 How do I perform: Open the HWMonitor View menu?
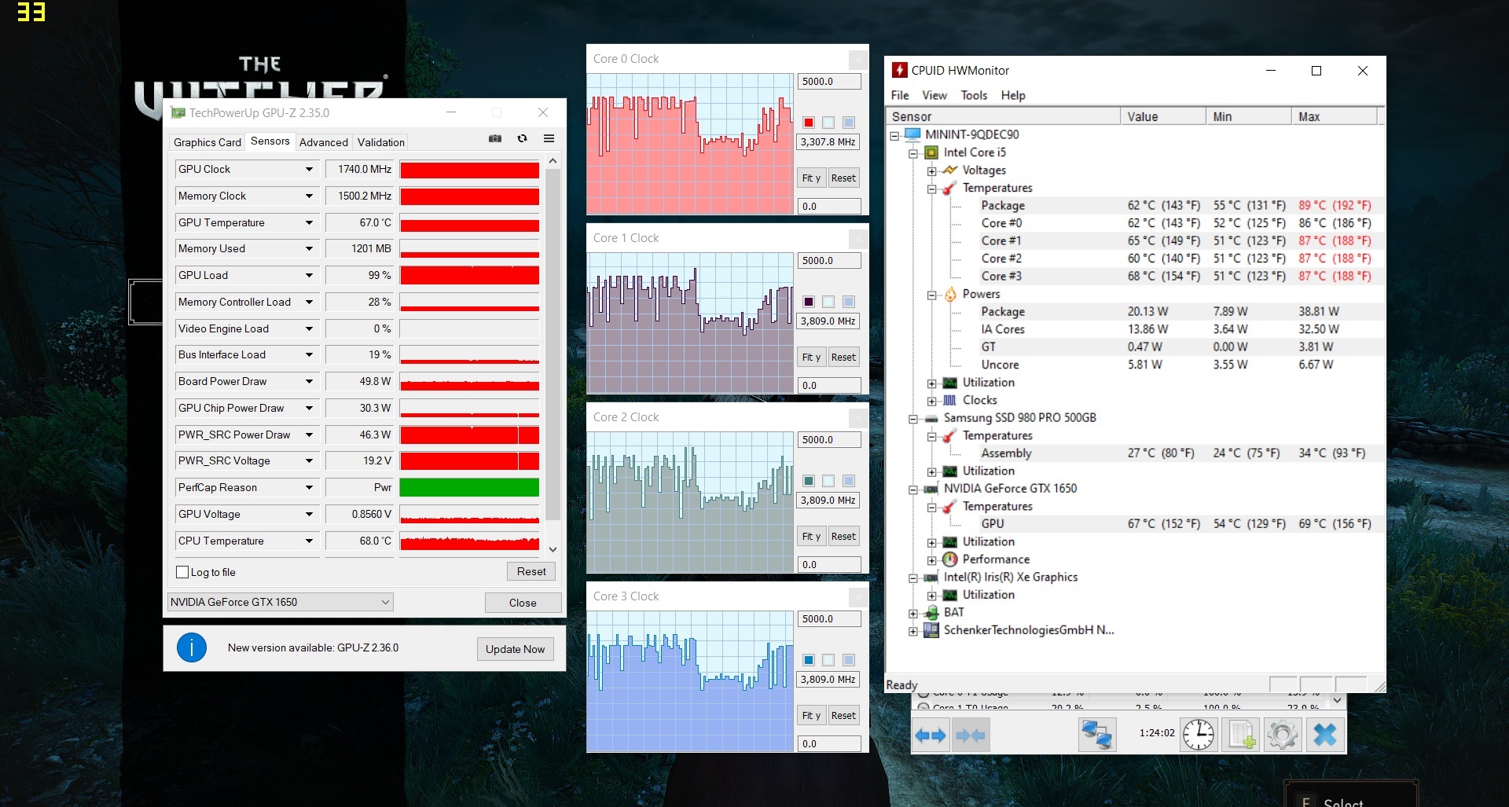934,95
